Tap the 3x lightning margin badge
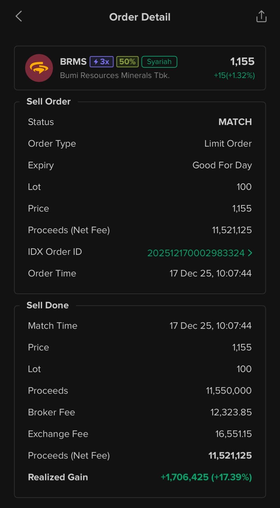280x508 pixels. (x=101, y=62)
